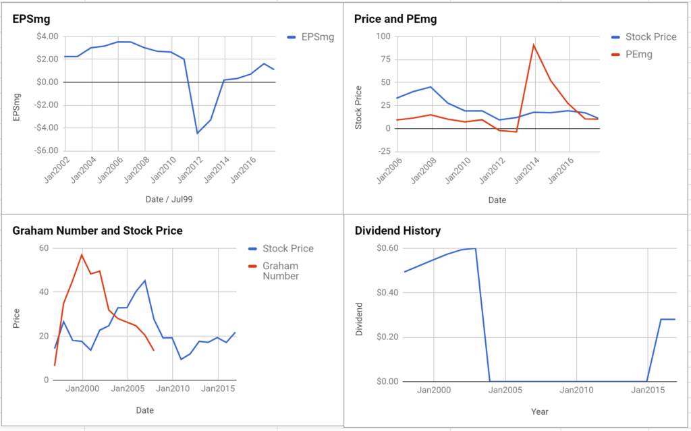Screen dimensions: 691x431
Task: Click the Dividend vertical axis label
Action: coord(359,319)
